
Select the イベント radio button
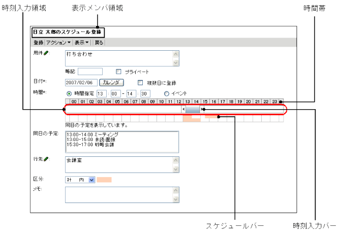coord(166,93)
